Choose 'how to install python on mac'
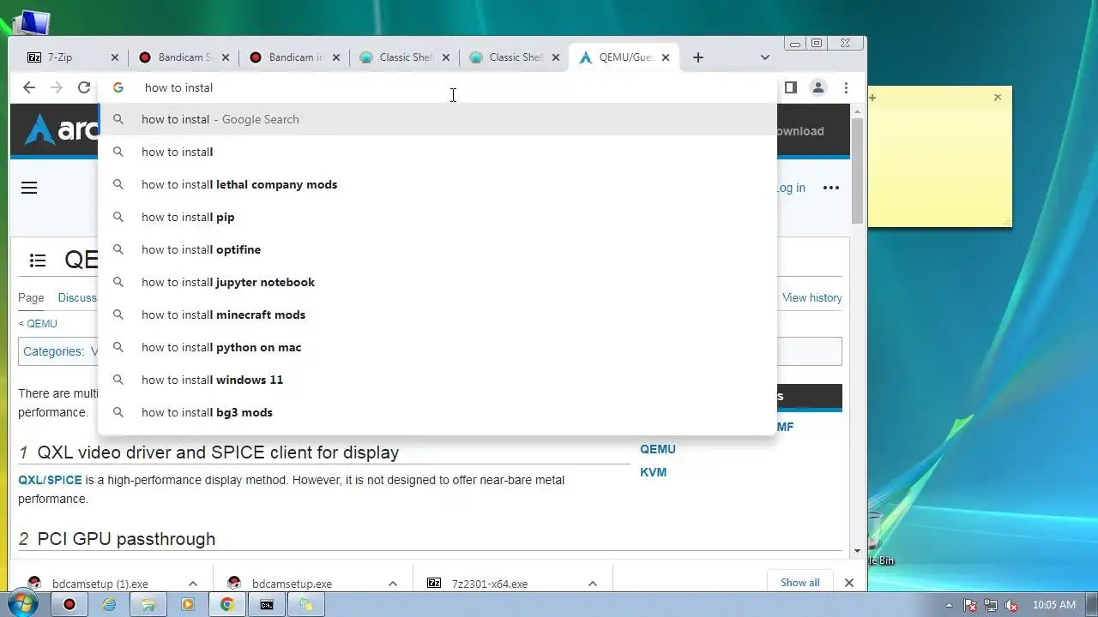This screenshot has width=1098, height=617. click(437, 347)
